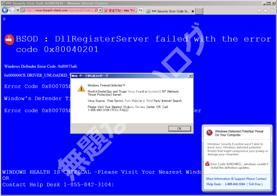Screen dimensions: 277x196
Task: Minimize the Internet Explorer window
Action: (264, 3)
